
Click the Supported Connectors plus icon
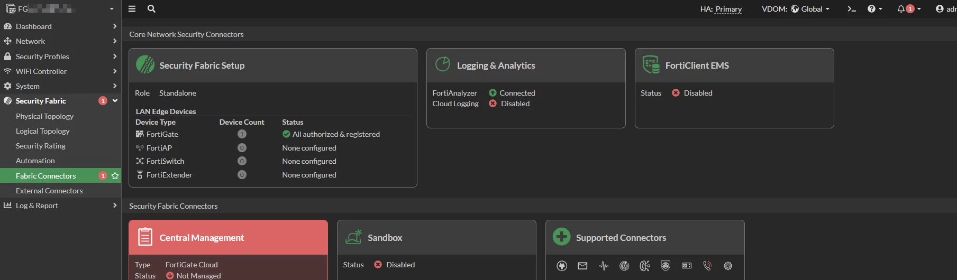pyautogui.click(x=562, y=237)
